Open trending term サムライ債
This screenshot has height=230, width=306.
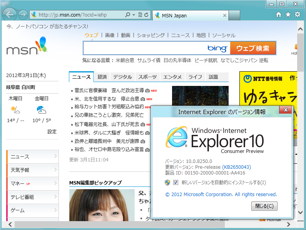pos(149,60)
